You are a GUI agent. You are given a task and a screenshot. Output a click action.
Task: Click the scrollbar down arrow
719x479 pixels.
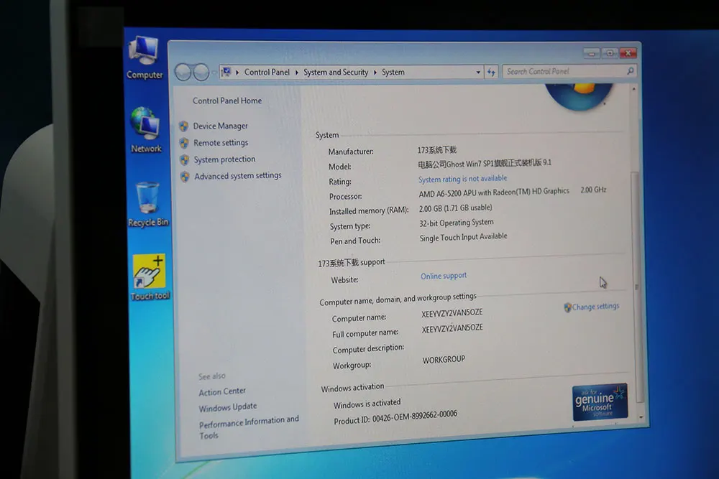(x=641, y=418)
